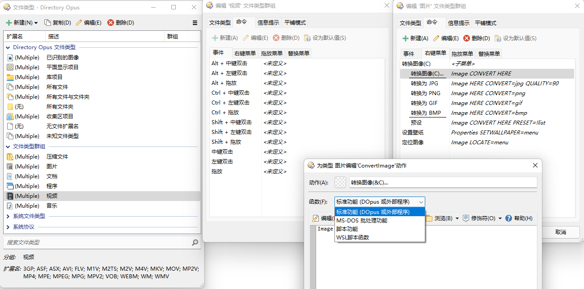Click the 描述 column header
Viewport: 584px width, 289px height.
pyautogui.click(x=105, y=37)
